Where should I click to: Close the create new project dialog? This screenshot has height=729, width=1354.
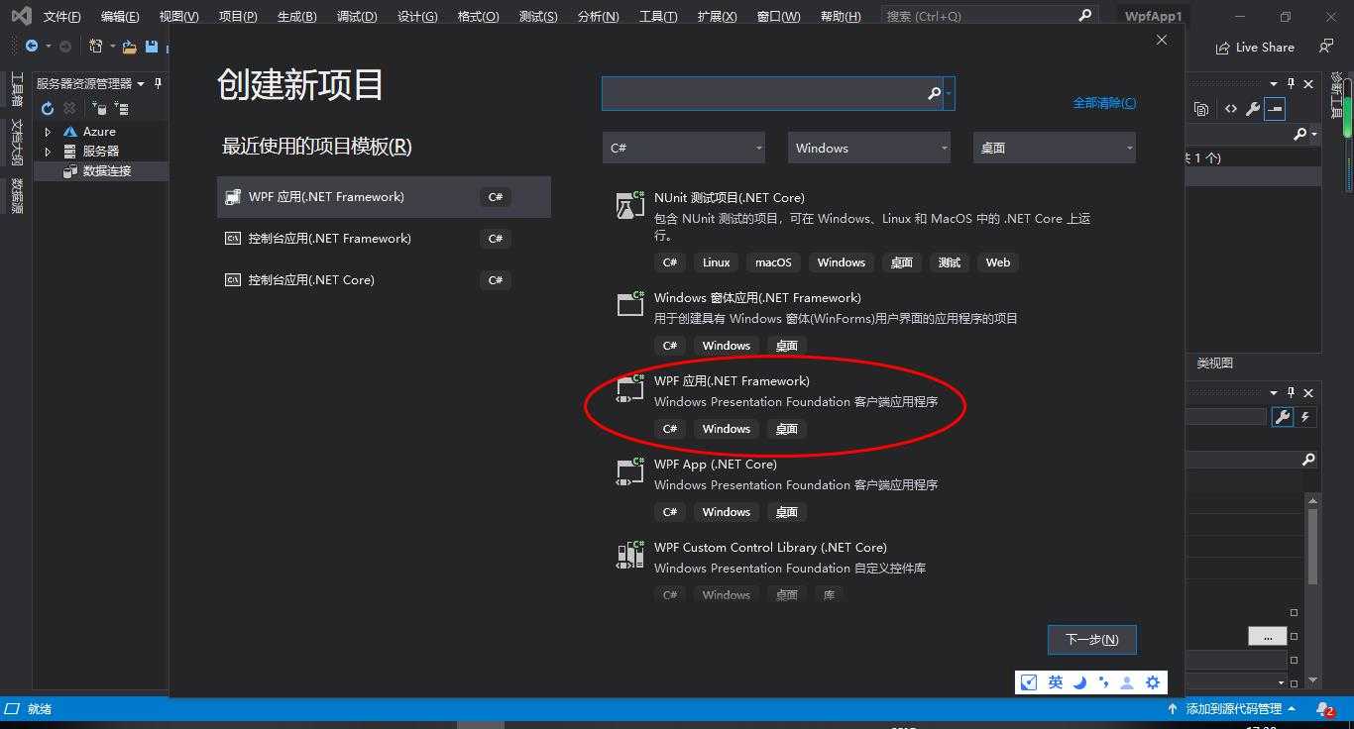click(1162, 40)
